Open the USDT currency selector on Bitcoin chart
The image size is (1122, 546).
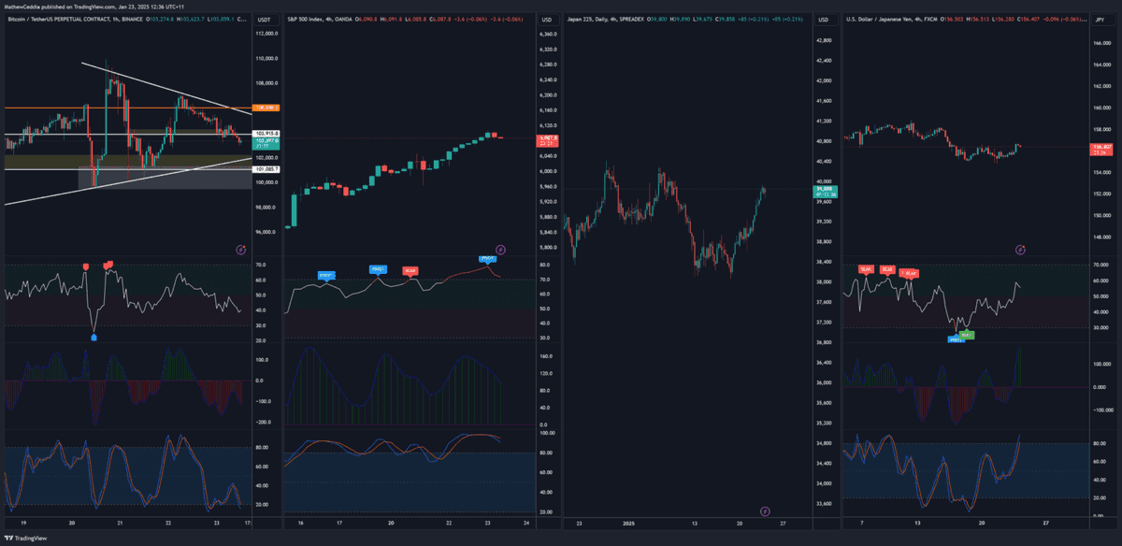coord(265,20)
